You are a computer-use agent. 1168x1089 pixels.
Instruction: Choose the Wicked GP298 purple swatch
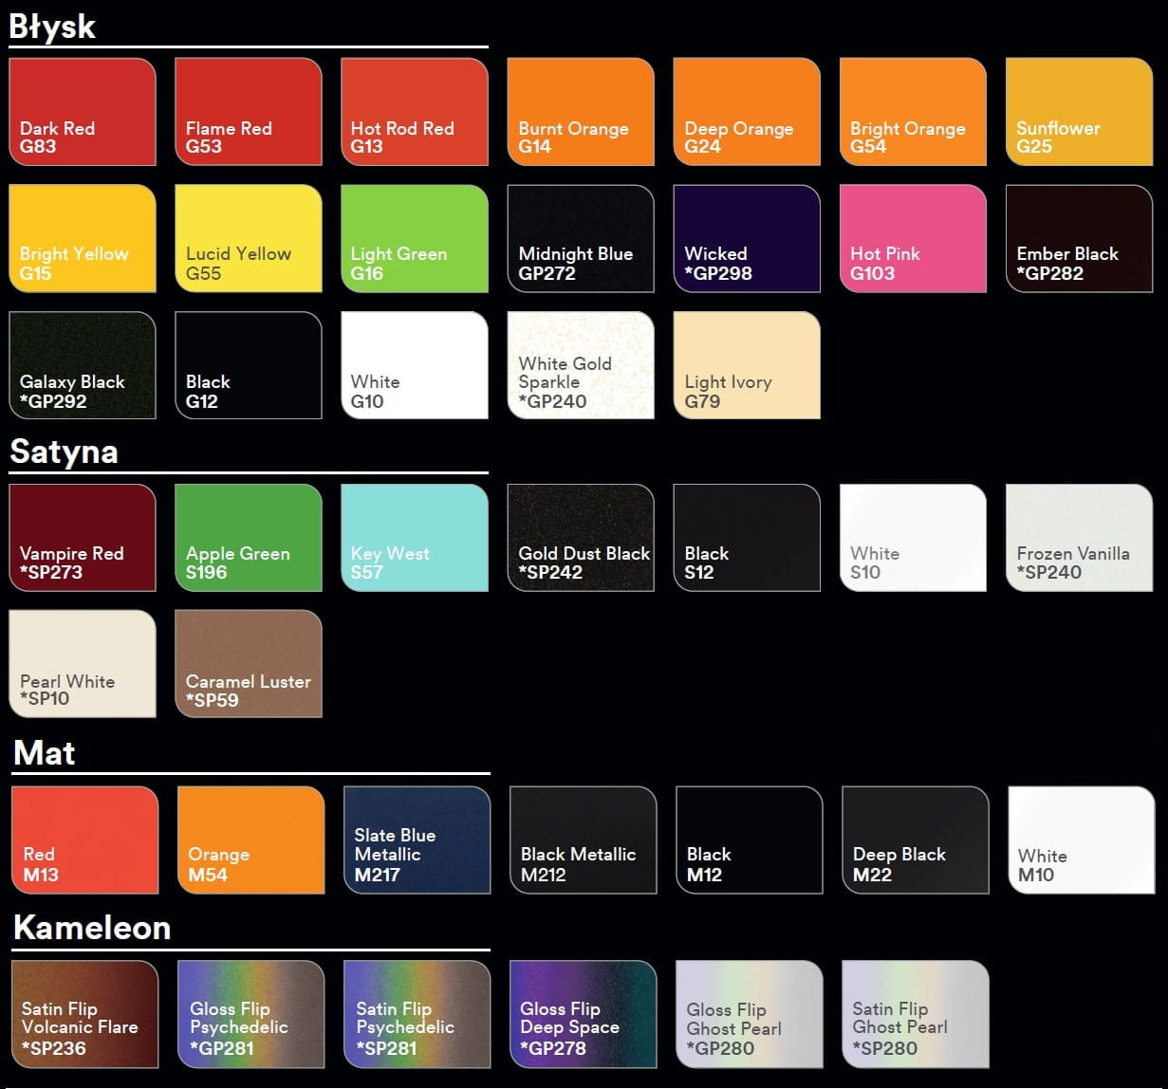pos(747,238)
